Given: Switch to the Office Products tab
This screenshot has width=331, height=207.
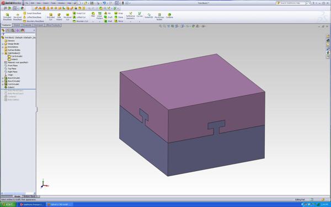Looking at the screenshot, I should [x=53, y=25].
